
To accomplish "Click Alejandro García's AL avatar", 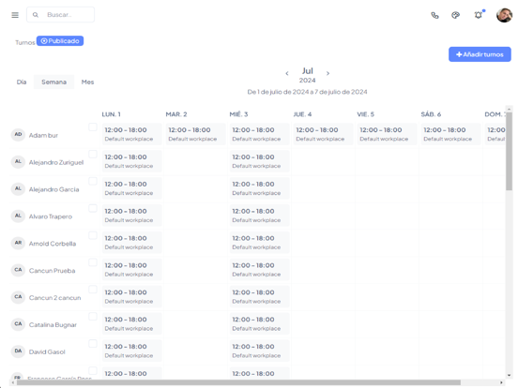I will pyautogui.click(x=18, y=188).
